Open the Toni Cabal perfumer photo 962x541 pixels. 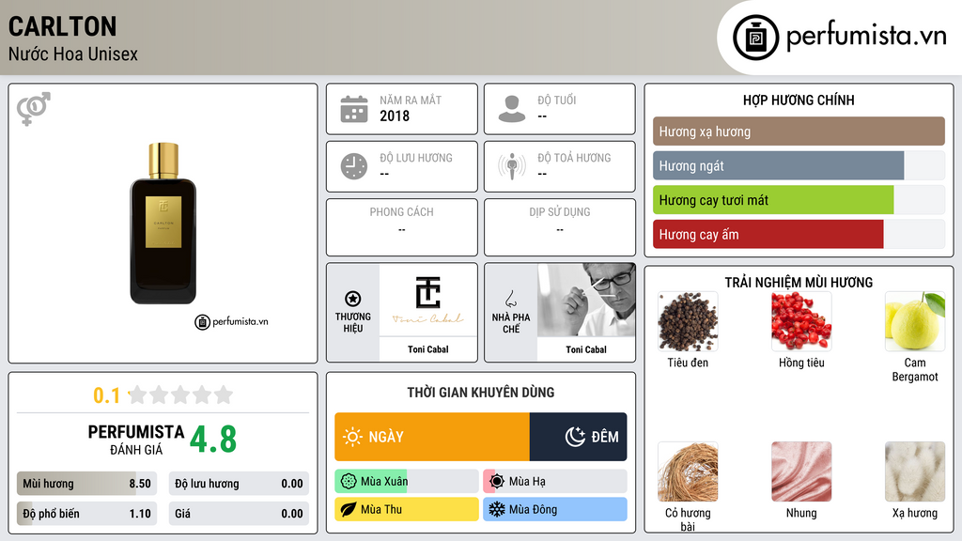pyautogui.click(x=586, y=300)
